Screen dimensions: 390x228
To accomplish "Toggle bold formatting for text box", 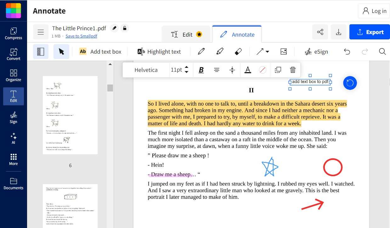I will coord(201,70).
